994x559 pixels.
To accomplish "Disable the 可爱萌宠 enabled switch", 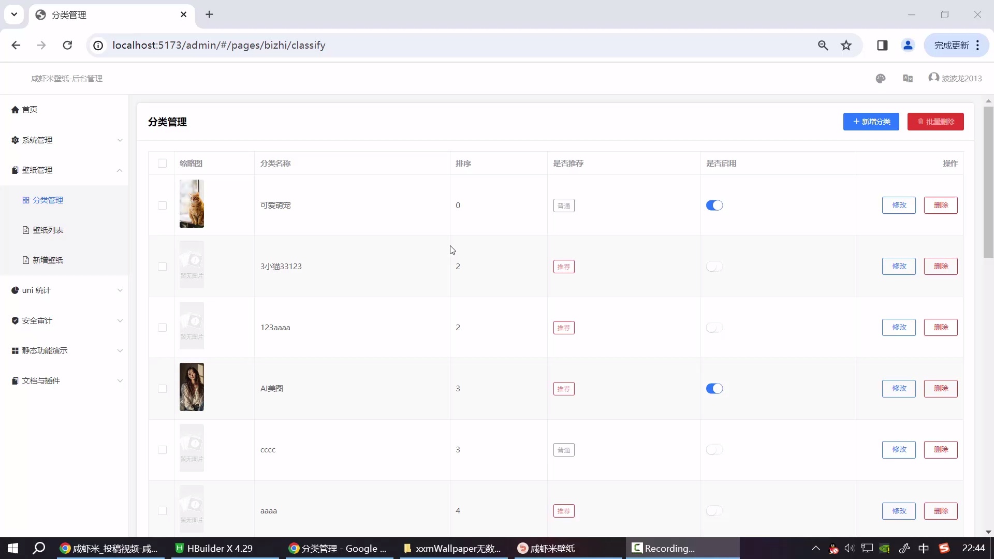I will pos(714,205).
